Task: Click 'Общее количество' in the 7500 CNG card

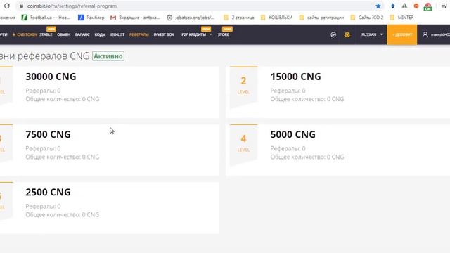Action: point(63,157)
